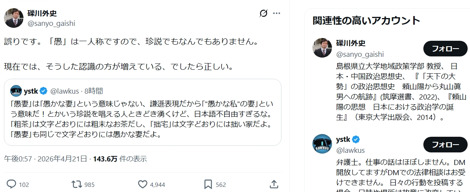Like the post with the heart icon
470x192 pixels.
143,184
